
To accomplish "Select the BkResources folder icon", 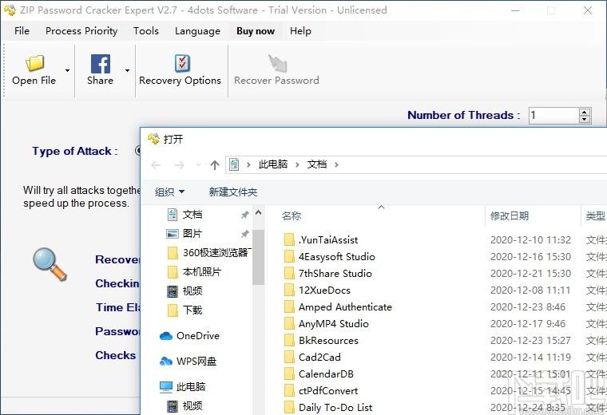I will coord(289,340).
